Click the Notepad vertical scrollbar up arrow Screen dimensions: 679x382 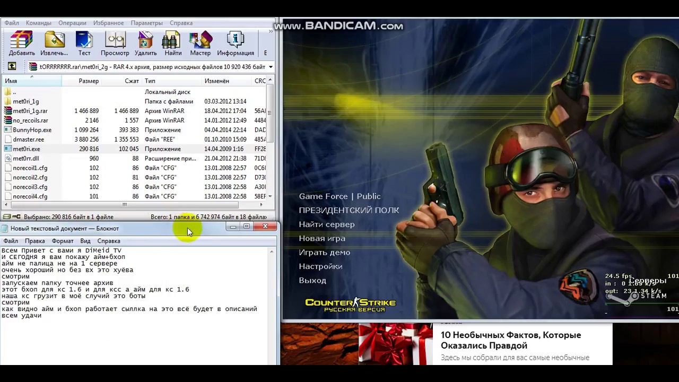[x=272, y=251]
